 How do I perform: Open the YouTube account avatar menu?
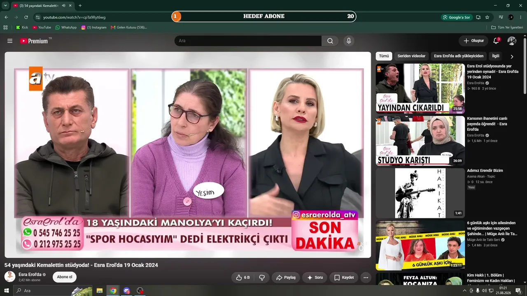512,41
